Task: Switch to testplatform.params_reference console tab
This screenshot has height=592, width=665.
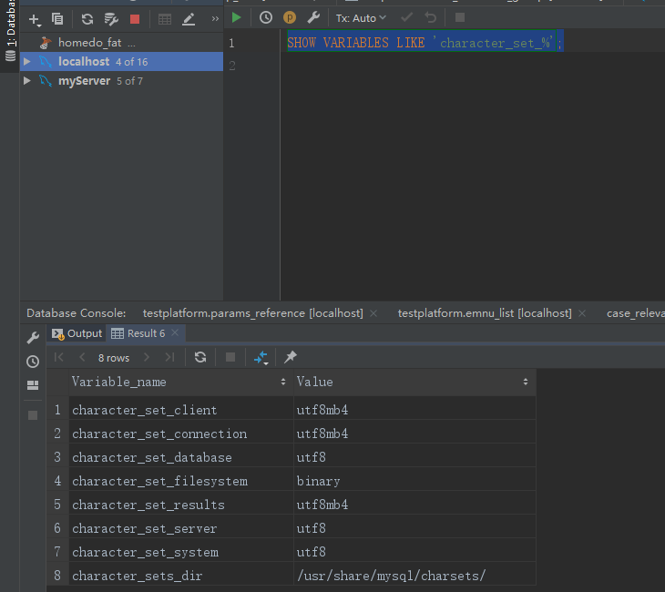Action: (x=252, y=313)
